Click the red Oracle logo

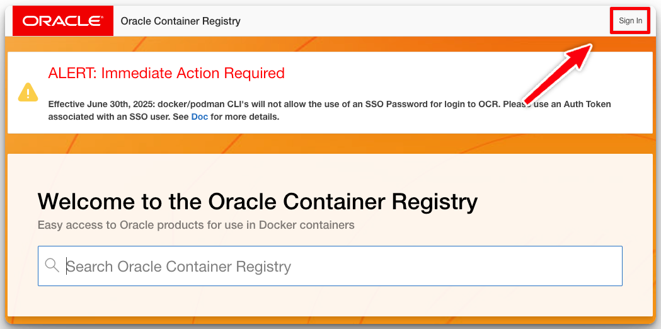coord(63,21)
